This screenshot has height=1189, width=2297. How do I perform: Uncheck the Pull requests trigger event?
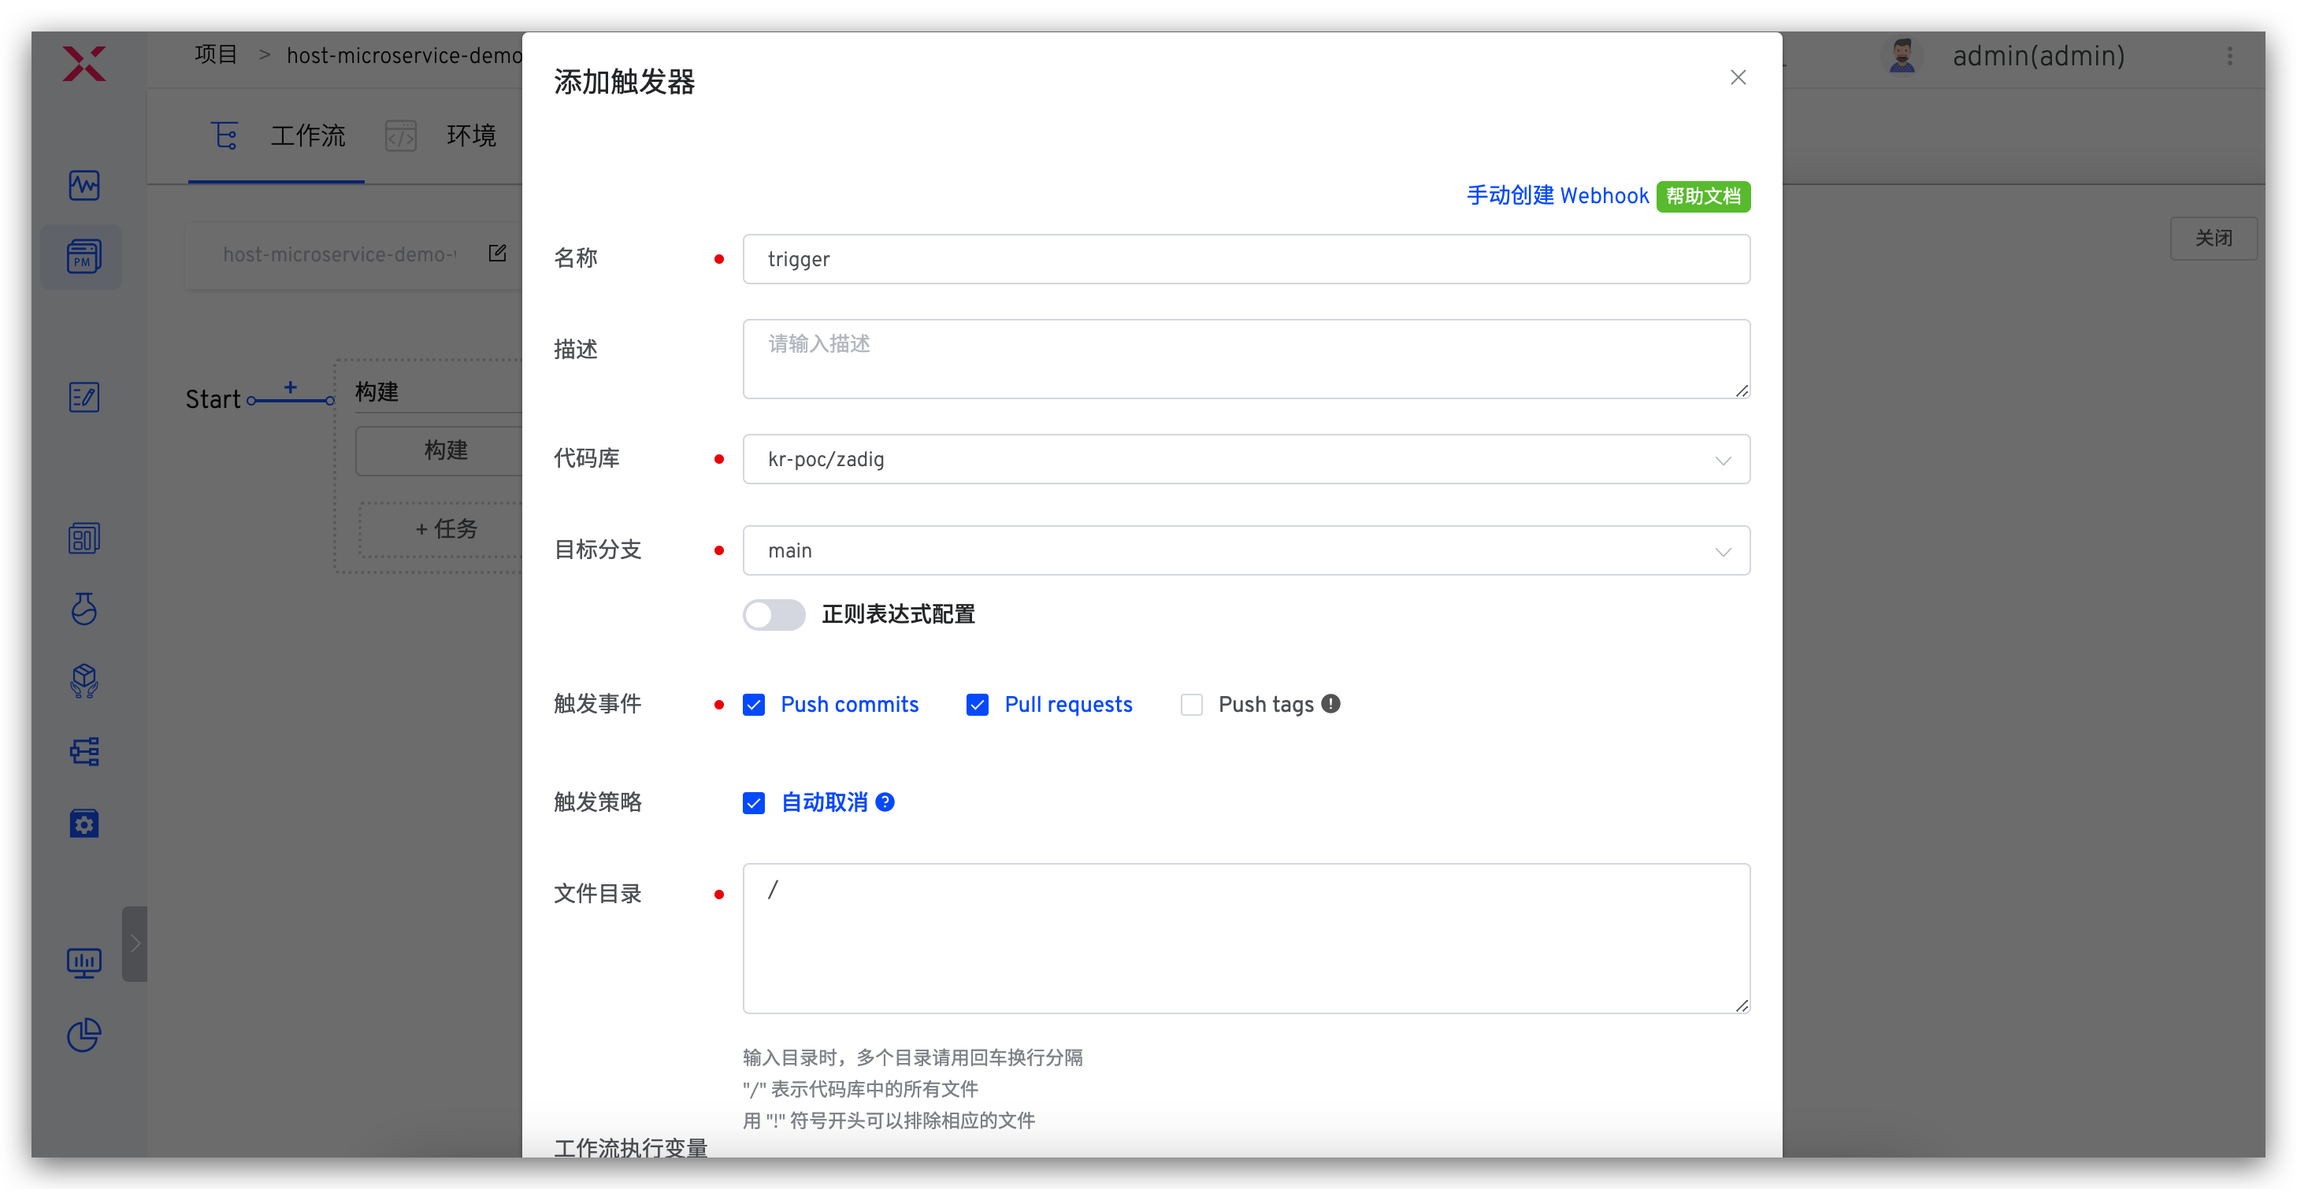tap(978, 704)
